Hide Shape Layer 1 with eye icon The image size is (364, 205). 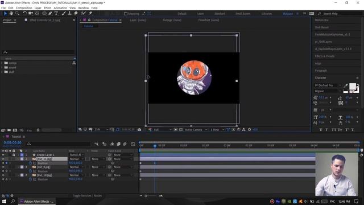pos(3,155)
